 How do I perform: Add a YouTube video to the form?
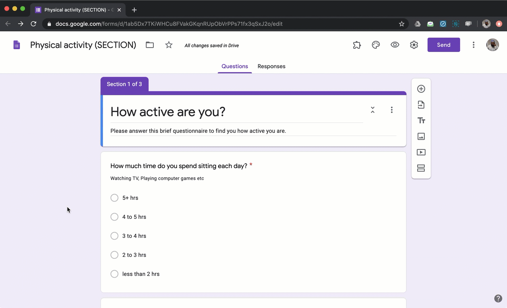421,152
